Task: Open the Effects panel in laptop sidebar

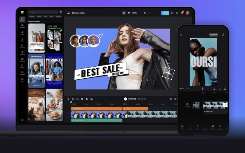Action: (22, 66)
